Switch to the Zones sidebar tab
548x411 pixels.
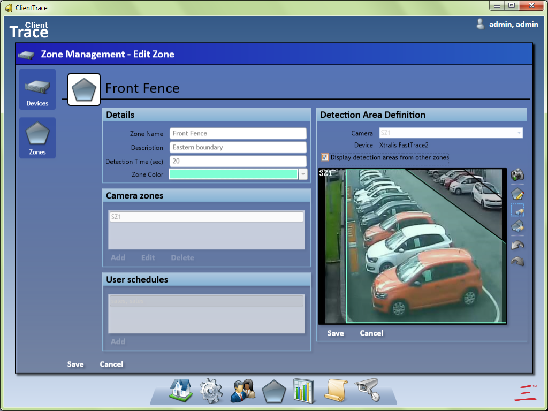tap(37, 138)
